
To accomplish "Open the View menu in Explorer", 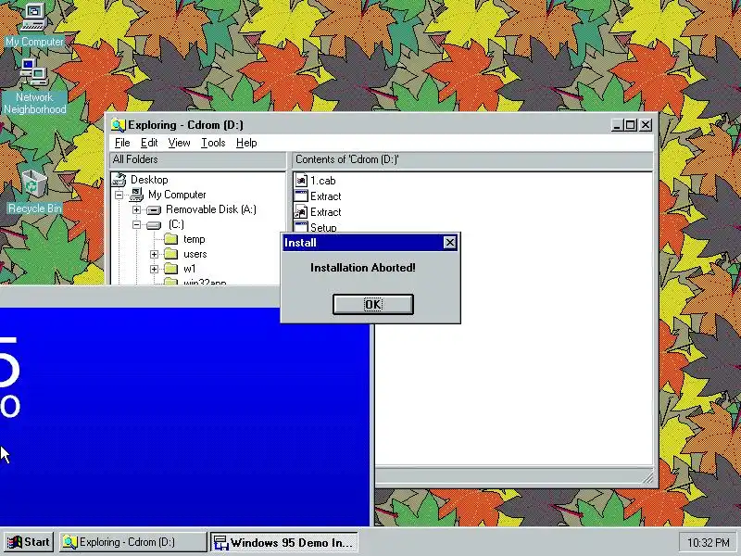I will [x=179, y=143].
